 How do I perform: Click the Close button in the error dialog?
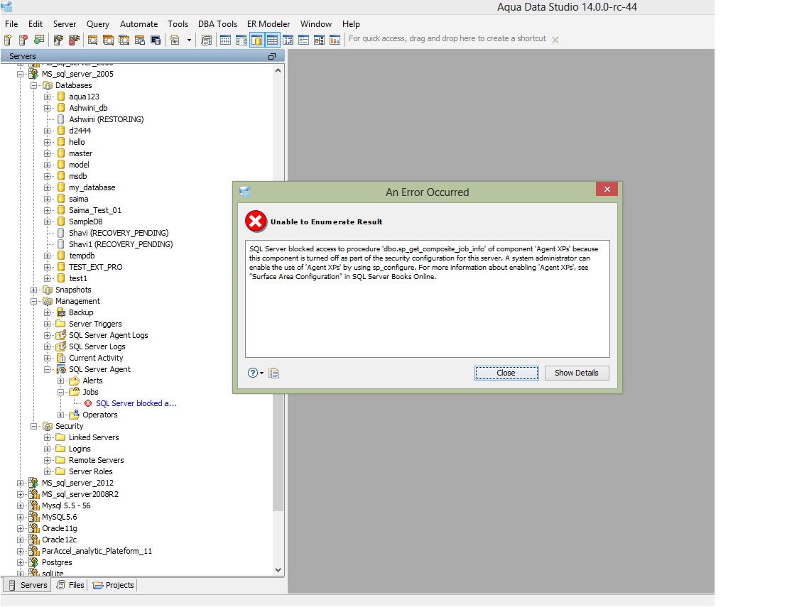pos(506,373)
